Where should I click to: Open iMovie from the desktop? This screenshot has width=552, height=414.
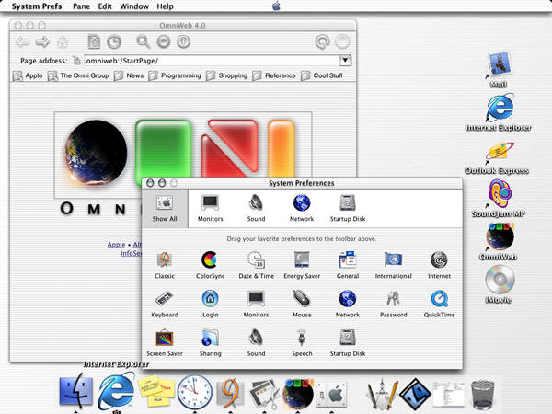click(x=500, y=281)
